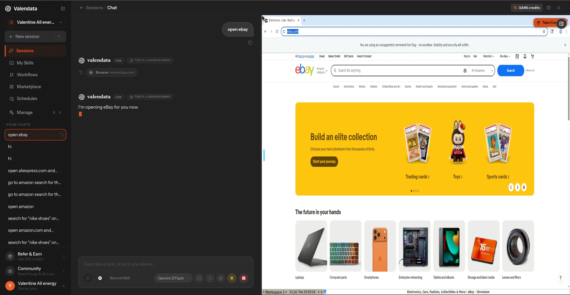The image size is (570, 295).
Task: Open the Laptops thumbnail
Action: (311, 246)
